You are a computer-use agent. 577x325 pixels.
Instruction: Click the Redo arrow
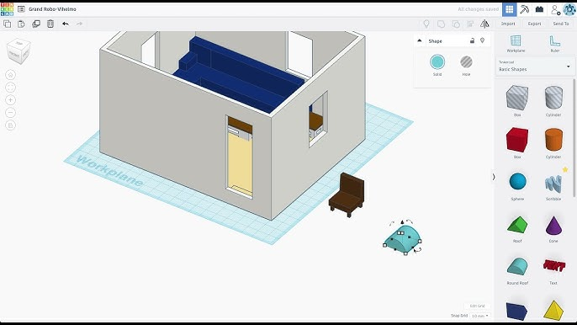tap(79, 24)
